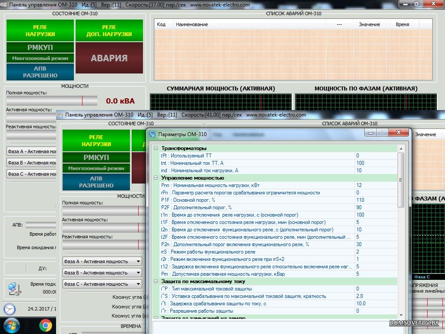Select the row P2F : Дополнительный порог, %
Viewport: 445px width, 334px height.
coord(278,207)
